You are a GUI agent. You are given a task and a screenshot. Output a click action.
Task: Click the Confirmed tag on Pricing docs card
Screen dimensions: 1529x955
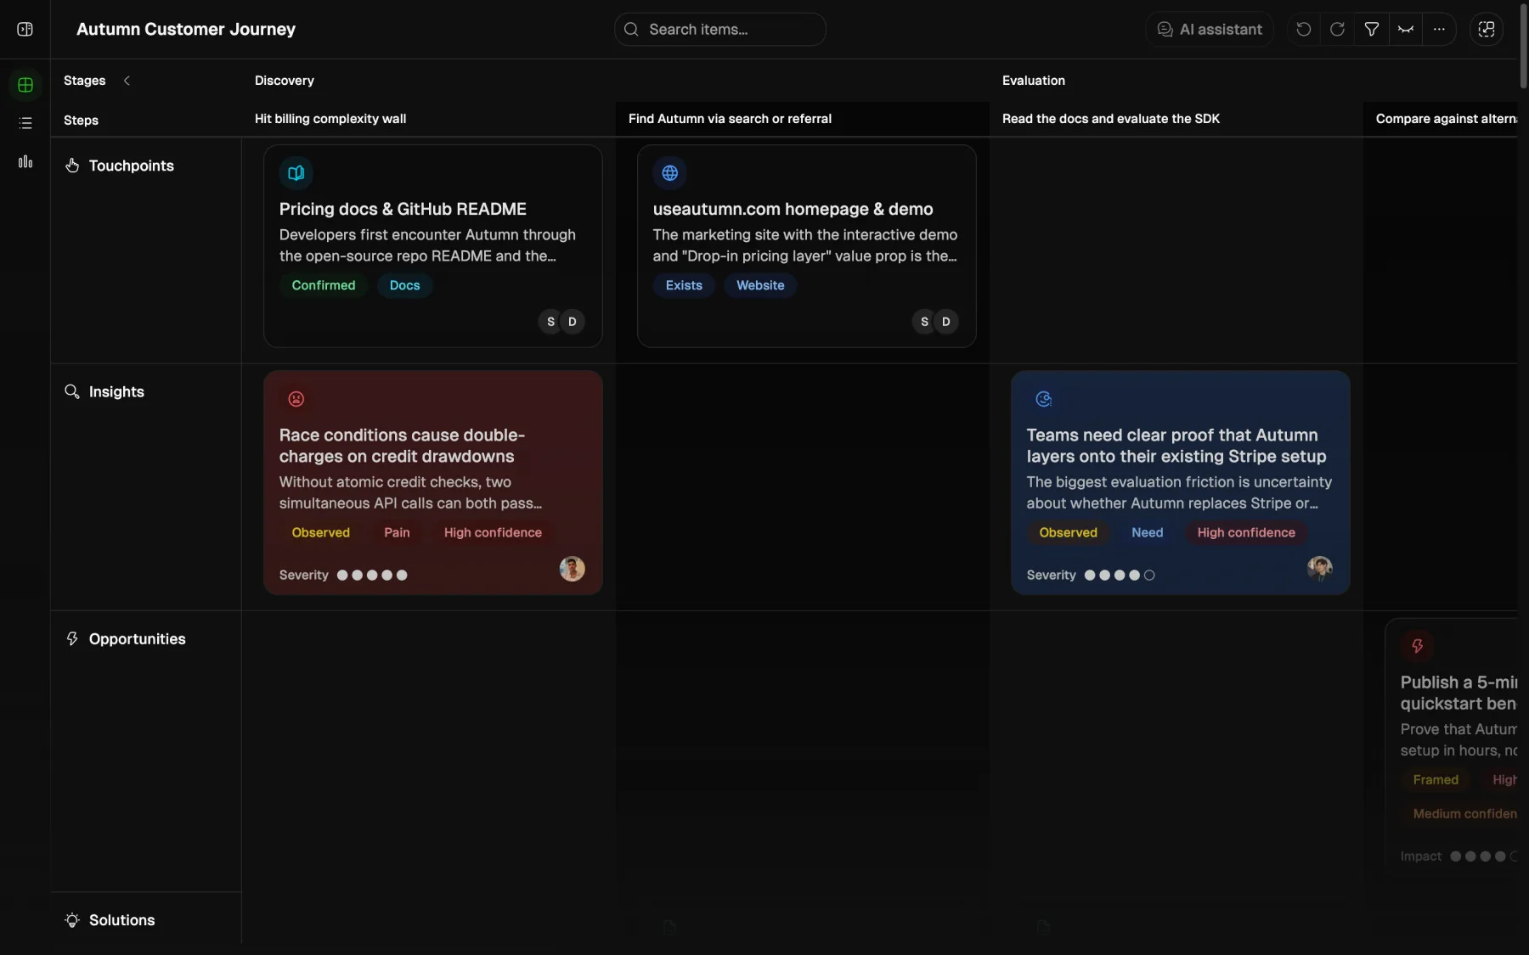pos(324,285)
